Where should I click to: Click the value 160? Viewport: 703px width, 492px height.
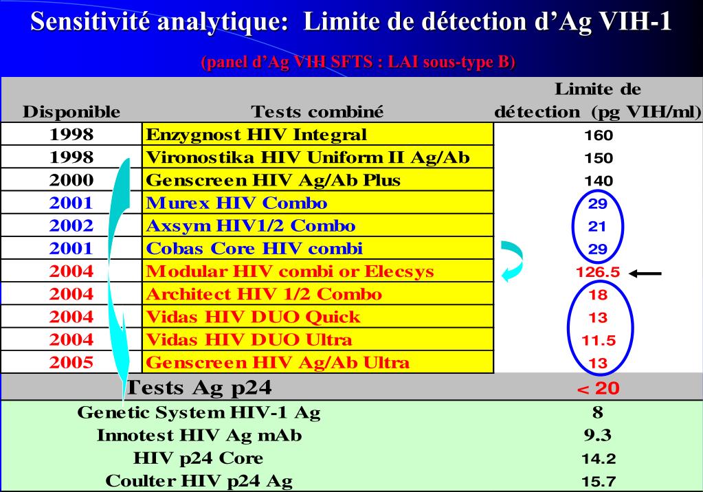coord(599,135)
